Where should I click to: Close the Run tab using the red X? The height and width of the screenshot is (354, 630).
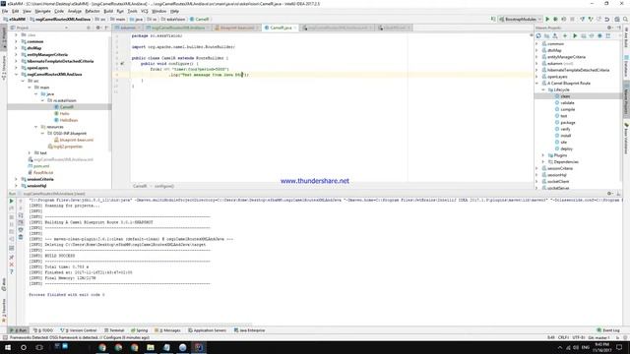11,265
